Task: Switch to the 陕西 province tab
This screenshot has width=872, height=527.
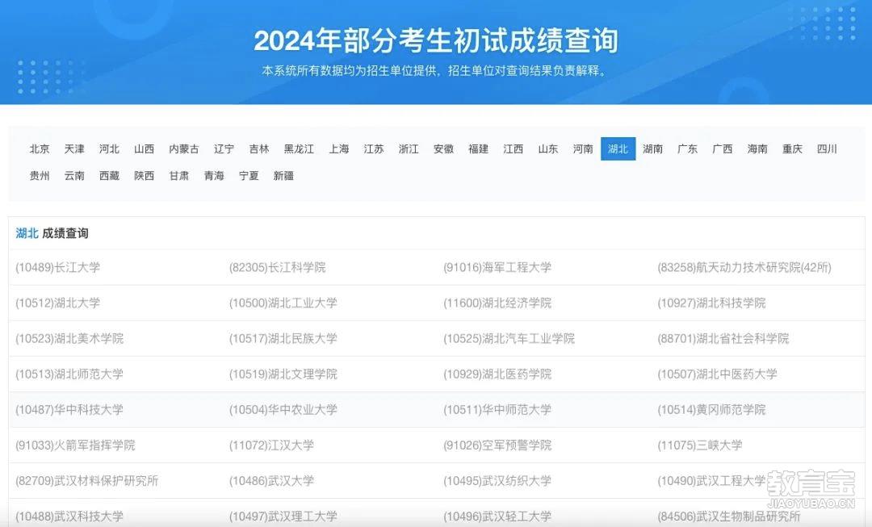Action: [x=144, y=176]
